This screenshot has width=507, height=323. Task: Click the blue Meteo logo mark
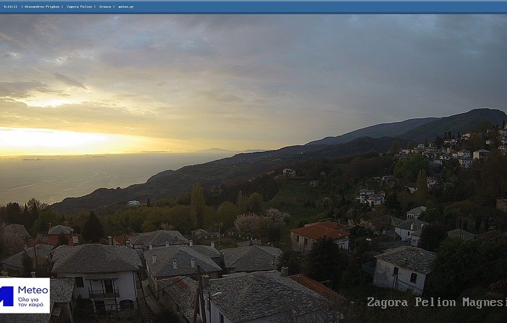coord(7,296)
